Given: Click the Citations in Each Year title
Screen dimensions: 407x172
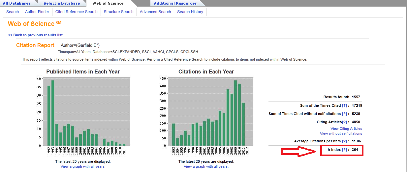Looking at the screenshot, I should click(x=206, y=72).
